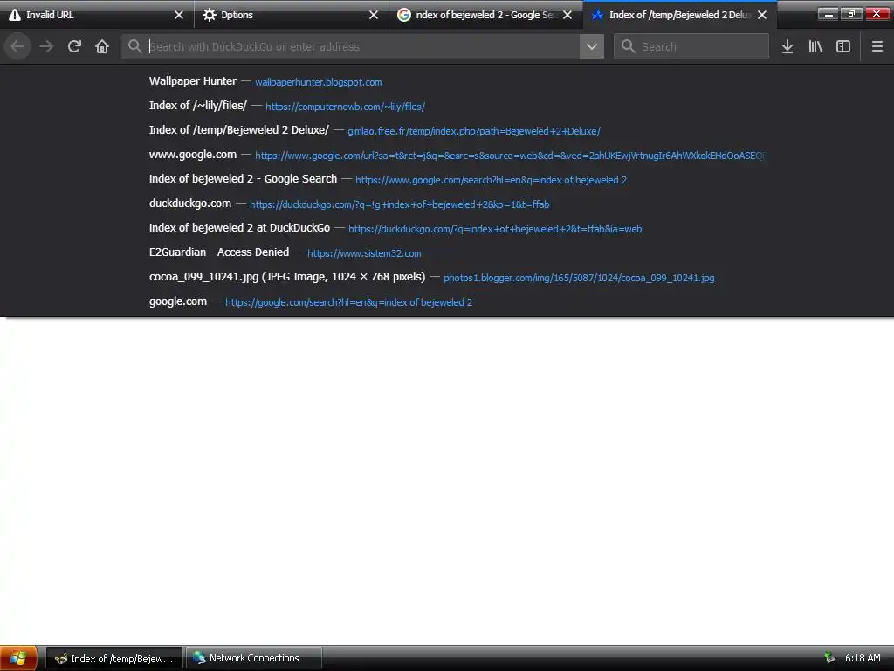This screenshot has height=671, width=894.
Task: Activate Index of /temp/Bejew... taskbar button
Action: 114,658
